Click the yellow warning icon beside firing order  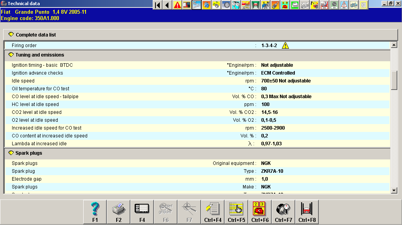click(x=285, y=46)
